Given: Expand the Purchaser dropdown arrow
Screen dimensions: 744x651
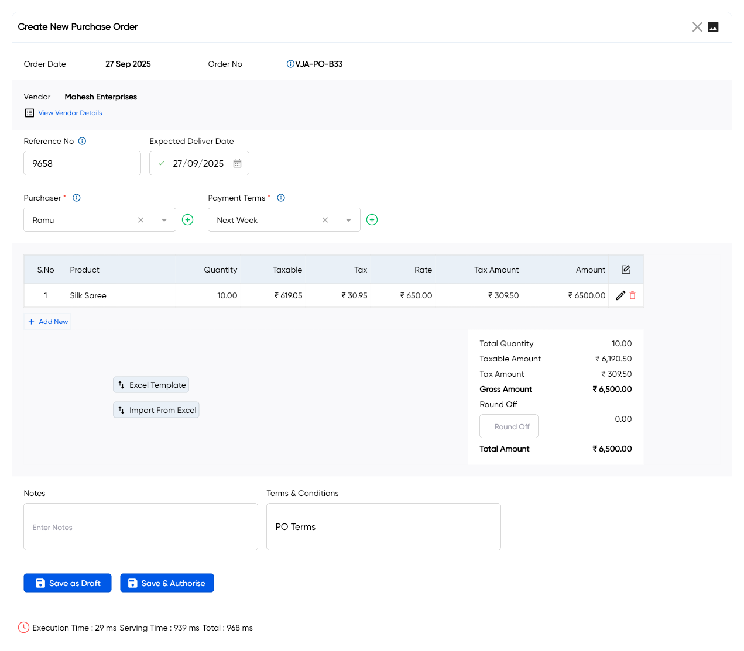Looking at the screenshot, I should [x=164, y=220].
